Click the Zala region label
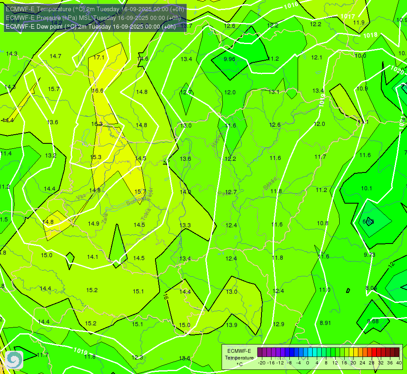Image resolution: width=407 pixels, height=374 pixels. coord(105,218)
